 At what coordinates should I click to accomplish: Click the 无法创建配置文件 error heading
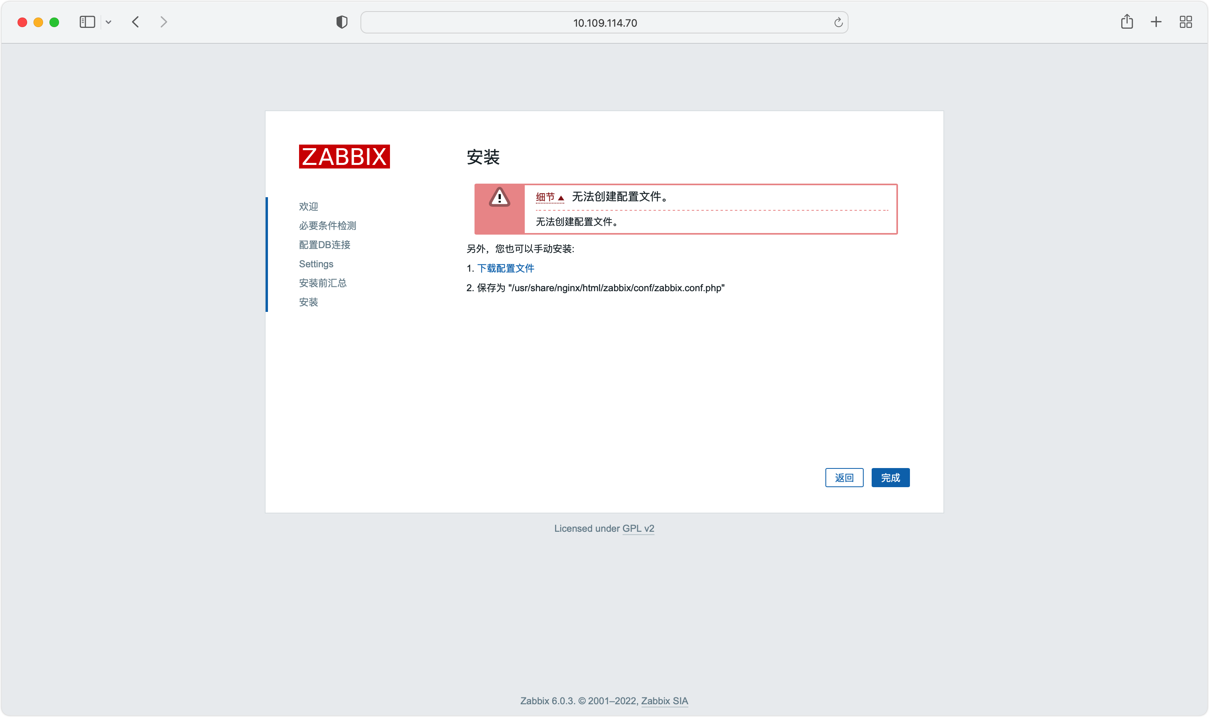click(x=620, y=197)
